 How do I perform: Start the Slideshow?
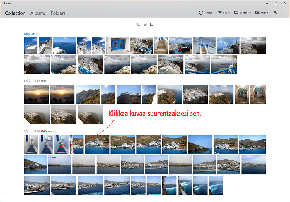coord(242,13)
